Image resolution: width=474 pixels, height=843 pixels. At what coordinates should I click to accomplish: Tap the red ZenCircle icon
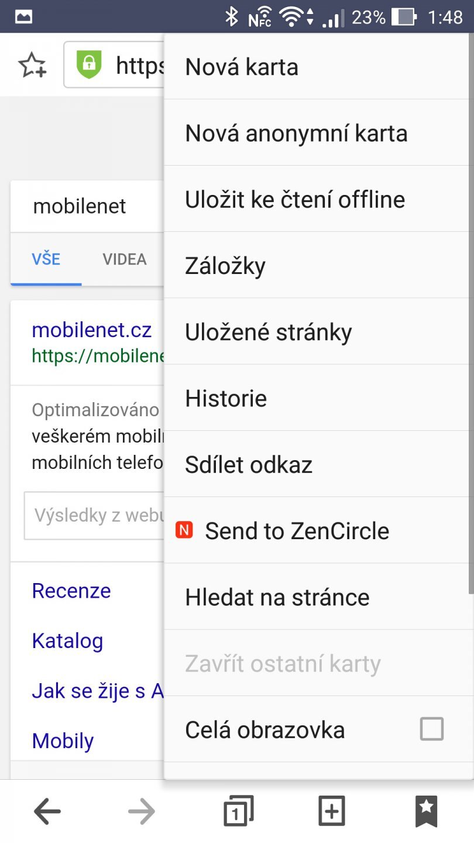coord(184,530)
